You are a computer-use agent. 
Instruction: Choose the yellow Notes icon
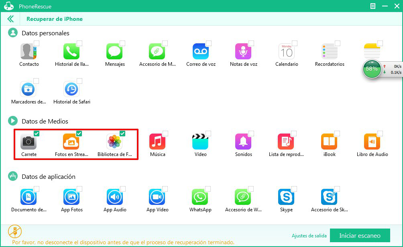pos(372,51)
